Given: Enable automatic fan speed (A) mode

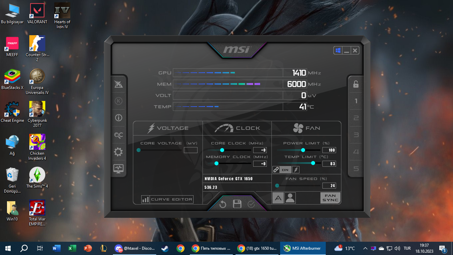Looking at the screenshot, I should 278,198.
